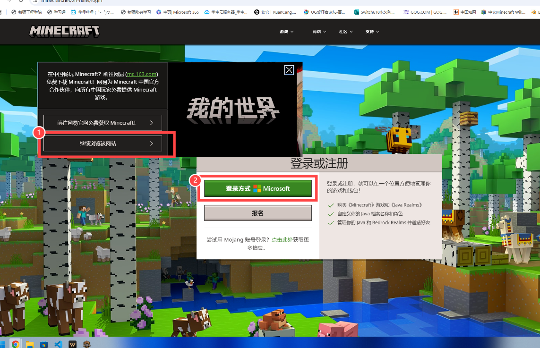This screenshot has width=540, height=348.
Task: Open the 新疆终身学习 bookmark
Action: point(136,12)
